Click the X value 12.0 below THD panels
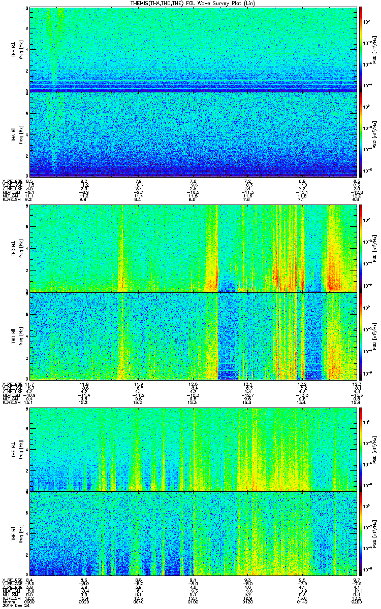381x609 pixels. (x=193, y=383)
